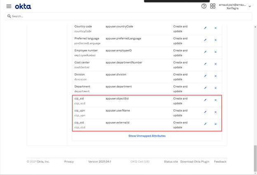The height and width of the screenshot is (175, 257).
Task: Edit the cip_sid attribute mapping
Action: (206, 100)
